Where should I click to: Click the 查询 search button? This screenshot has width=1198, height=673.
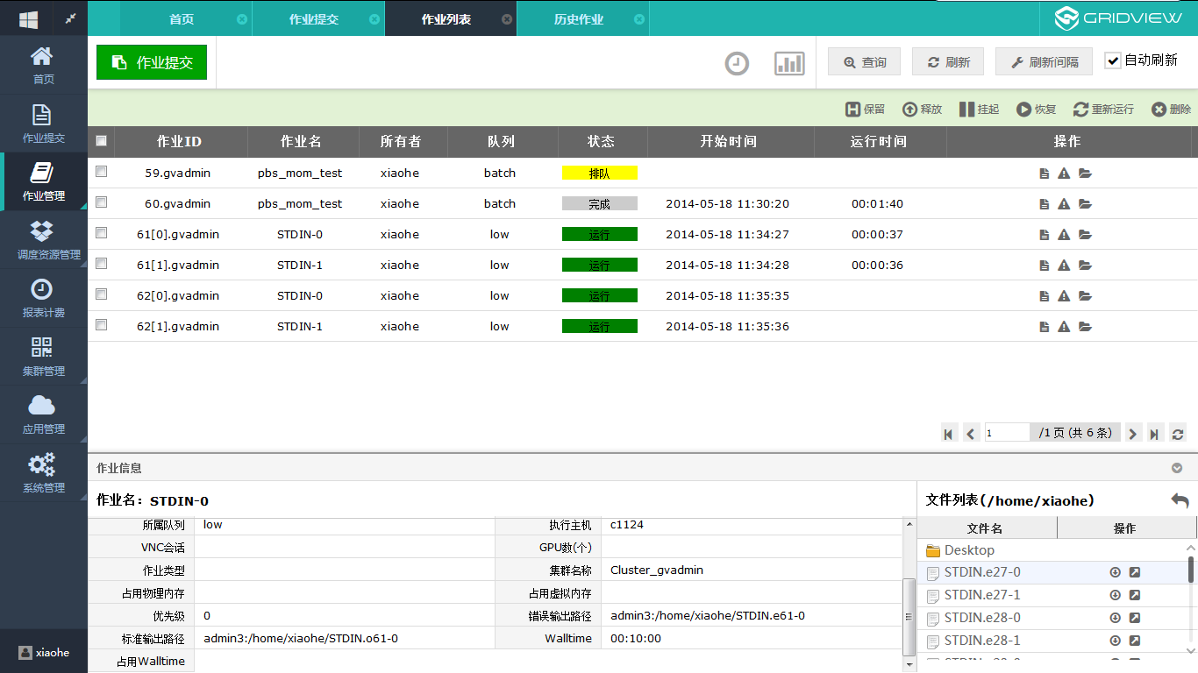[865, 62]
